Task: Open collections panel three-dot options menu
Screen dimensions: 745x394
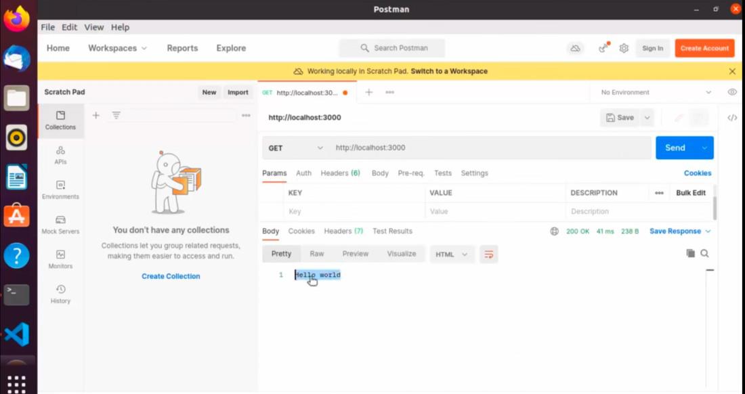Action: [x=246, y=115]
